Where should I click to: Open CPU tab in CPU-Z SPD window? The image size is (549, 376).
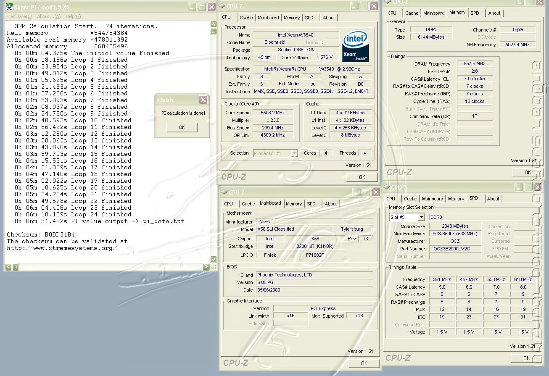pos(391,199)
